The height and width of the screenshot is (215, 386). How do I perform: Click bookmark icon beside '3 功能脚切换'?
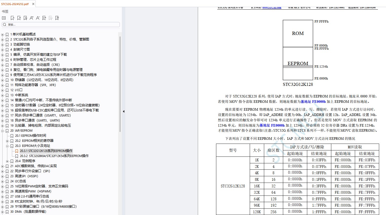click(7, 45)
